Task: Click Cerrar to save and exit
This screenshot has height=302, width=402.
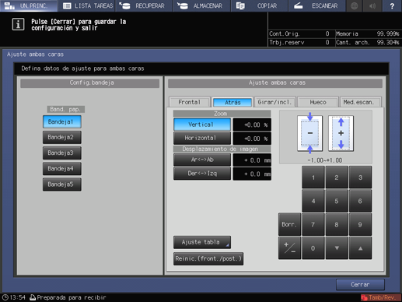Action: (x=360, y=285)
